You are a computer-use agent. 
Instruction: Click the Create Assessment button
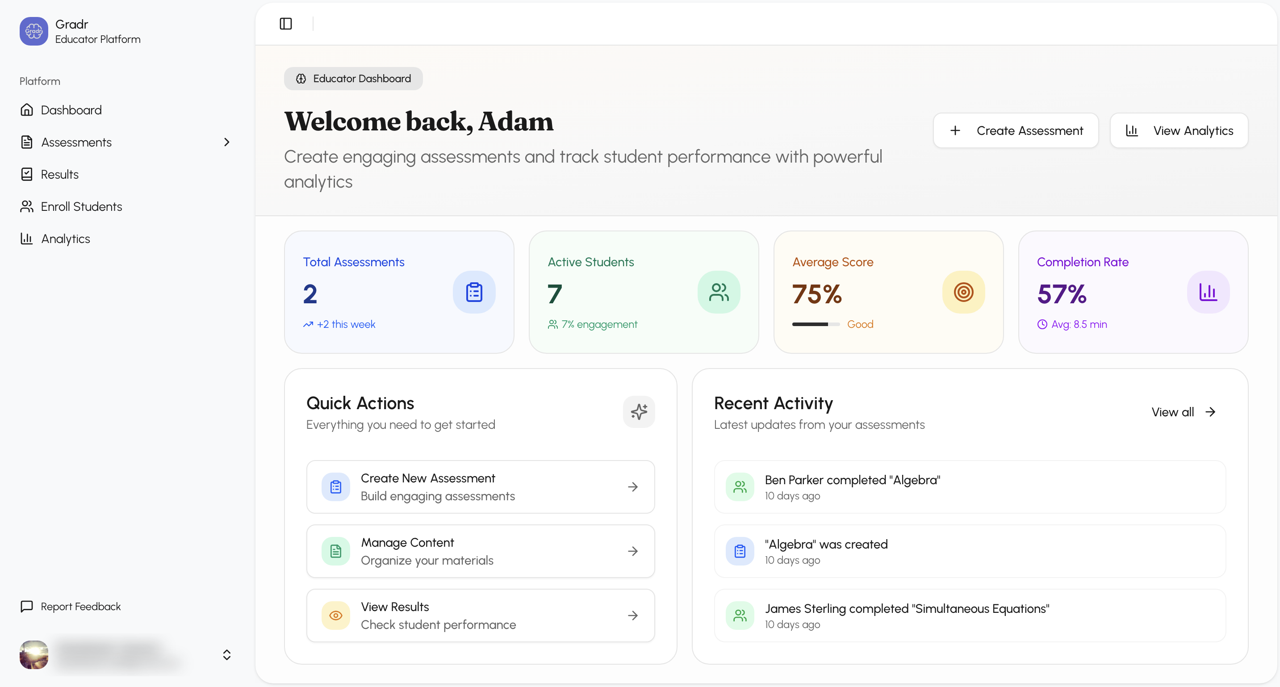coord(1015,130)
